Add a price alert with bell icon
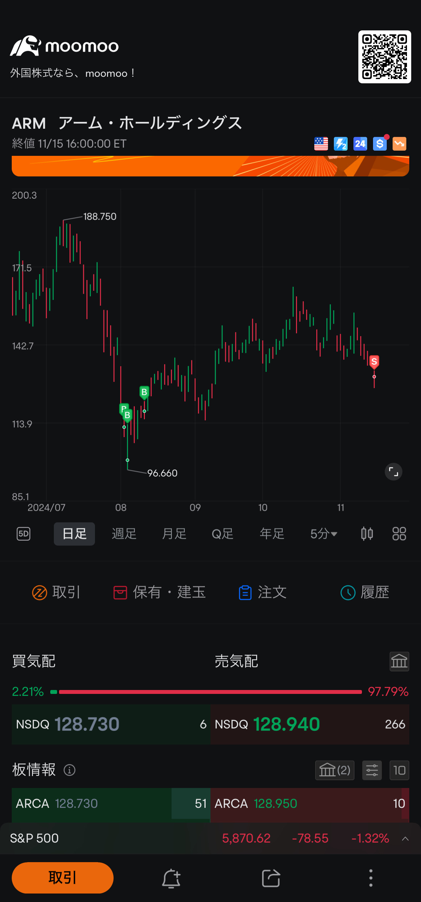The width and height of the screenshot is (421, 902). coord(171,878)
